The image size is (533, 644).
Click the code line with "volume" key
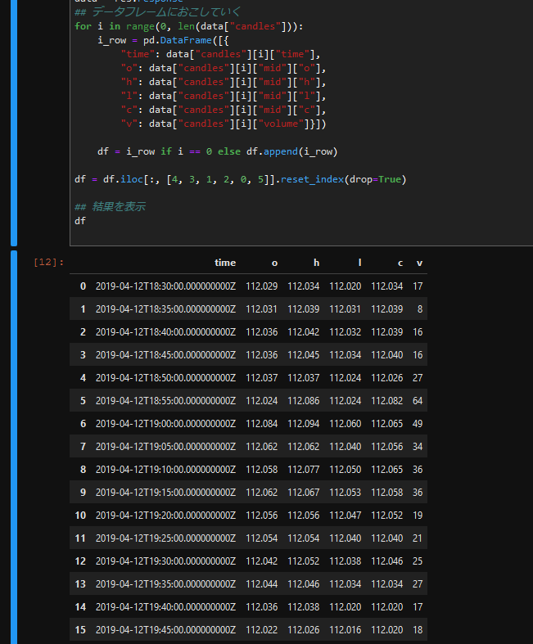(224, 124)
